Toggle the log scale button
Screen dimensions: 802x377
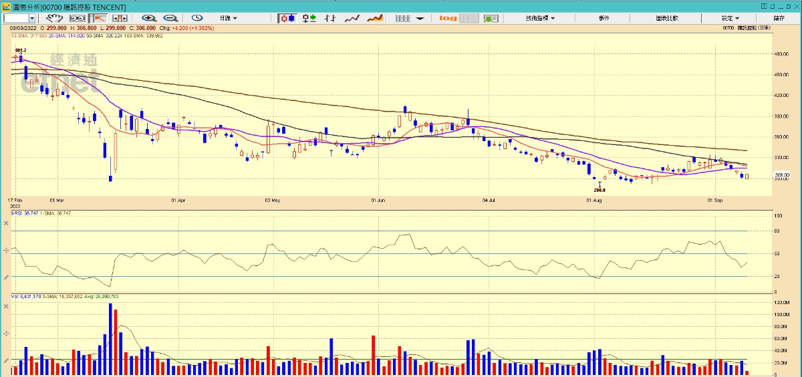pos(448,18)
